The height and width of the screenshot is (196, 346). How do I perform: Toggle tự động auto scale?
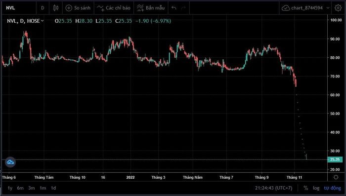pyautogui.click(x=332, y=188)
